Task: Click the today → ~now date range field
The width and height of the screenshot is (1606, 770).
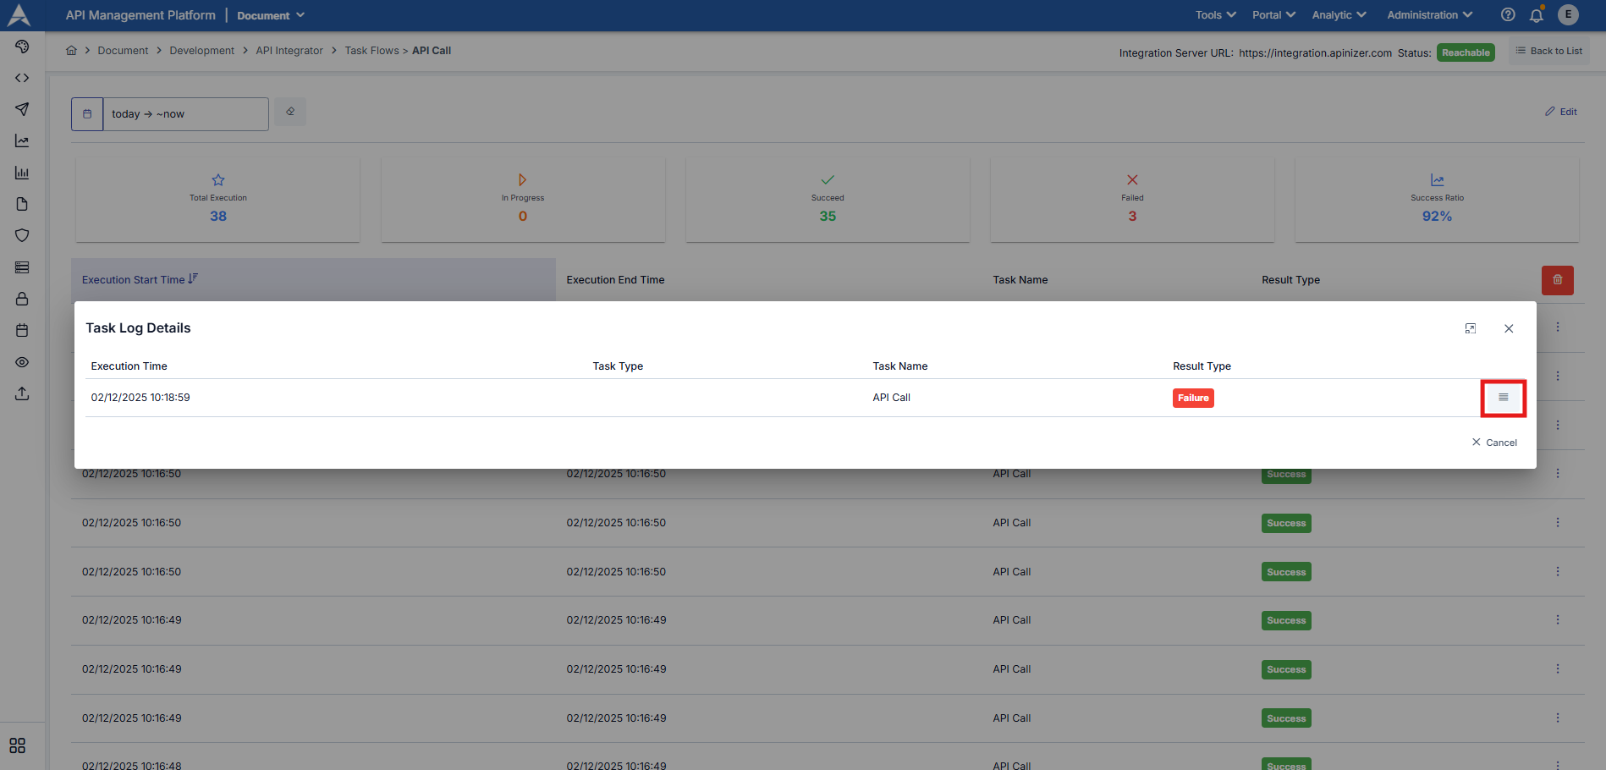Action: pyautogui.click(x=185, y=114)
